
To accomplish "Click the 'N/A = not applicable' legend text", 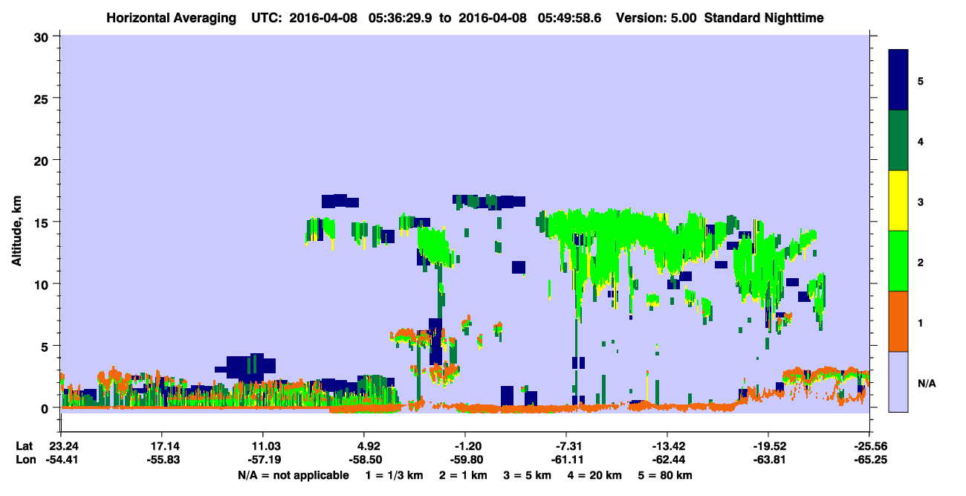I will (x=293, y=475).
